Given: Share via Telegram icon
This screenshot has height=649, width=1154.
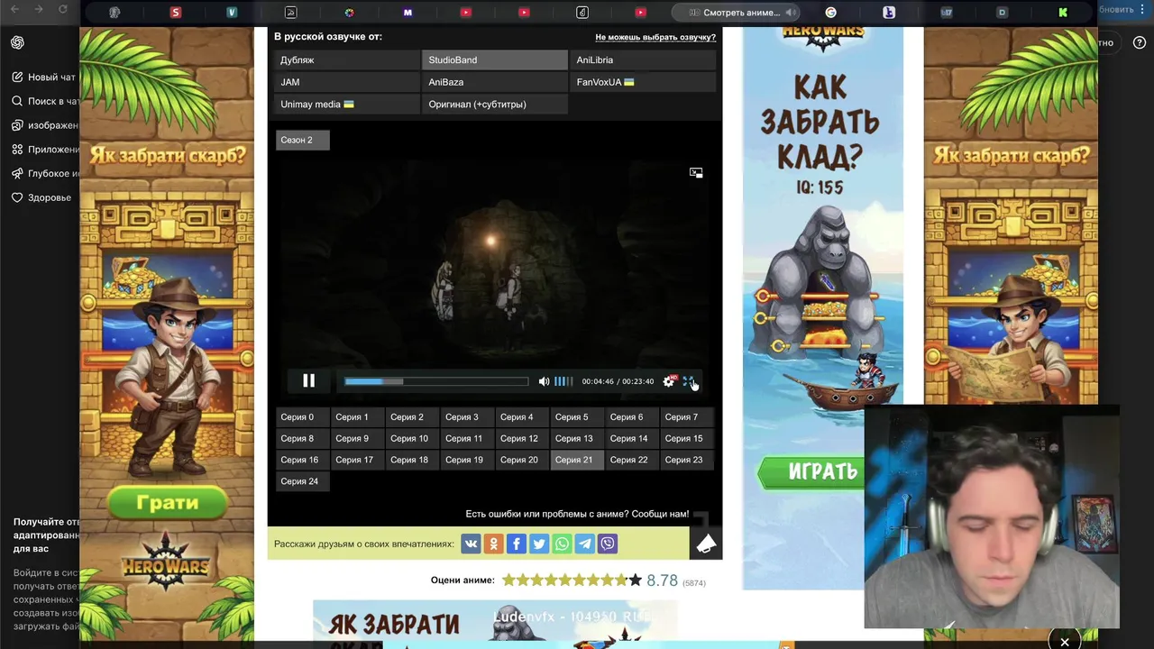Looking at the screenshot, I should [x=585, y=544].
